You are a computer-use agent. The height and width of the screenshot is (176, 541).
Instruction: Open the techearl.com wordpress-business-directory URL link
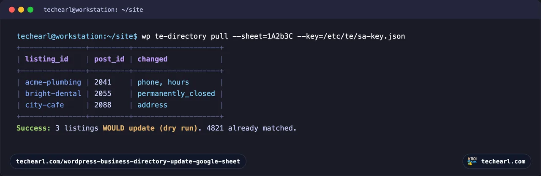128,161
